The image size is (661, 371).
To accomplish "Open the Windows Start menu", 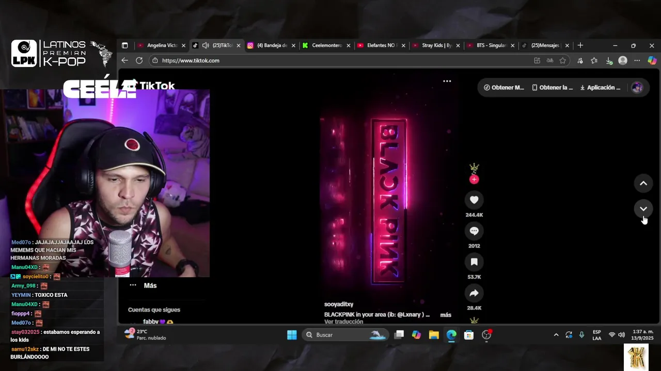I will click(292, 335).
